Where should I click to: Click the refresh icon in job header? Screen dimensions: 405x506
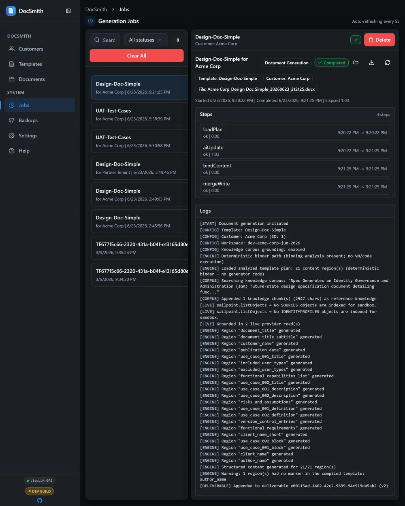click(x=388, y=63)
